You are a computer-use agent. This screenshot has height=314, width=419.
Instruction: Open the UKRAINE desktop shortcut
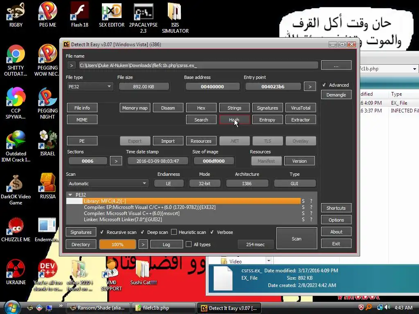pyautogui.click(x=16, y=272)
